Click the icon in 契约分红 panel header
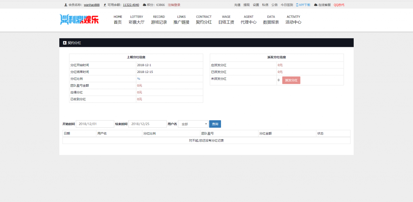 tap(65, 42)
